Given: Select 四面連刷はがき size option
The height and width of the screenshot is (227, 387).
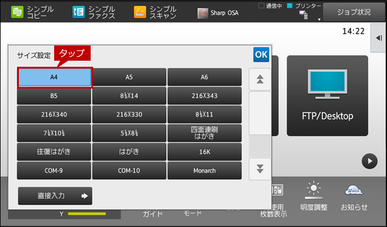Looking at the screenshot, I should pos(204,133).
